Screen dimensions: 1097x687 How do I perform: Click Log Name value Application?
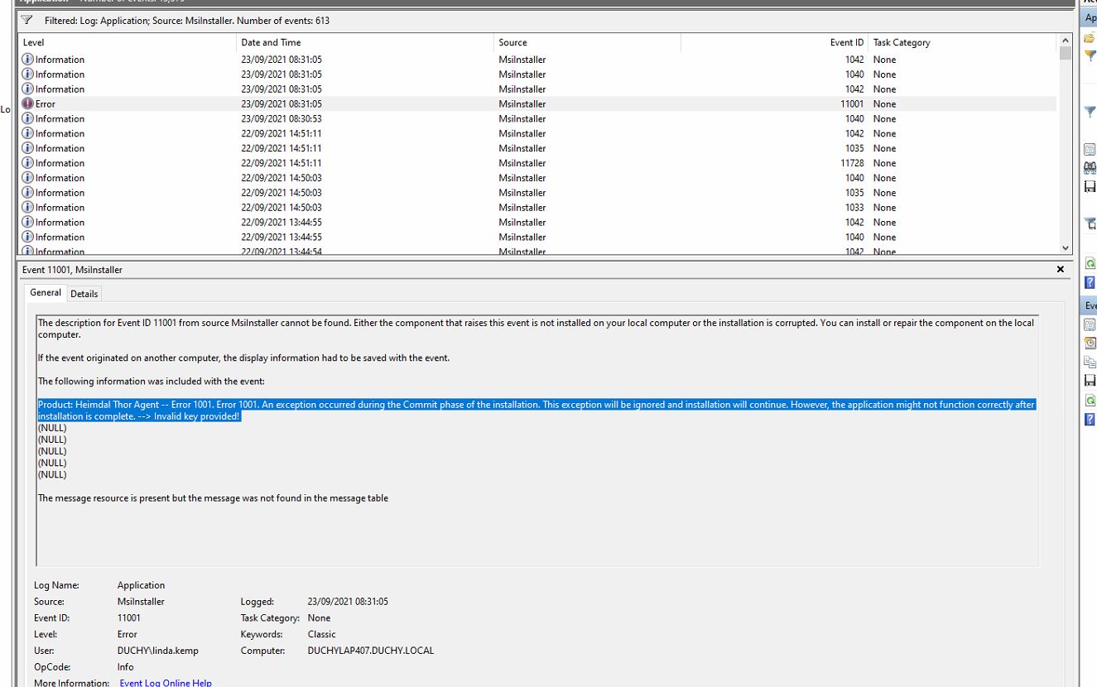click(x=141, y=585)
